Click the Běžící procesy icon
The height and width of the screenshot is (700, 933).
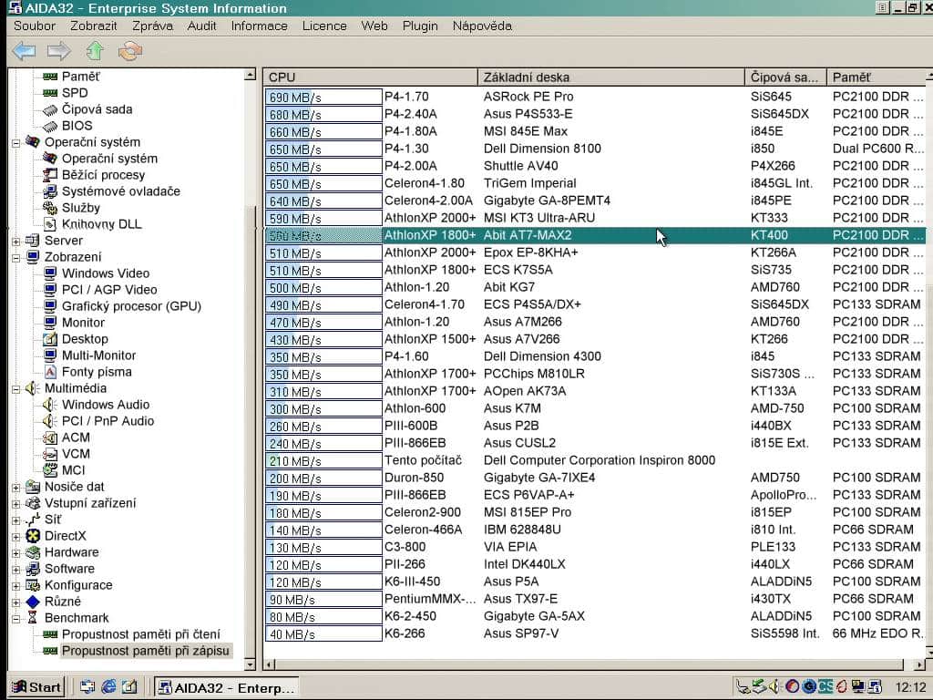click(x=50, y=175)
